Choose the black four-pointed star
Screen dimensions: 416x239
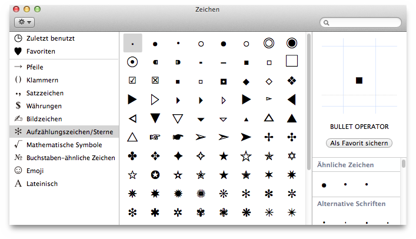point(178,156)
